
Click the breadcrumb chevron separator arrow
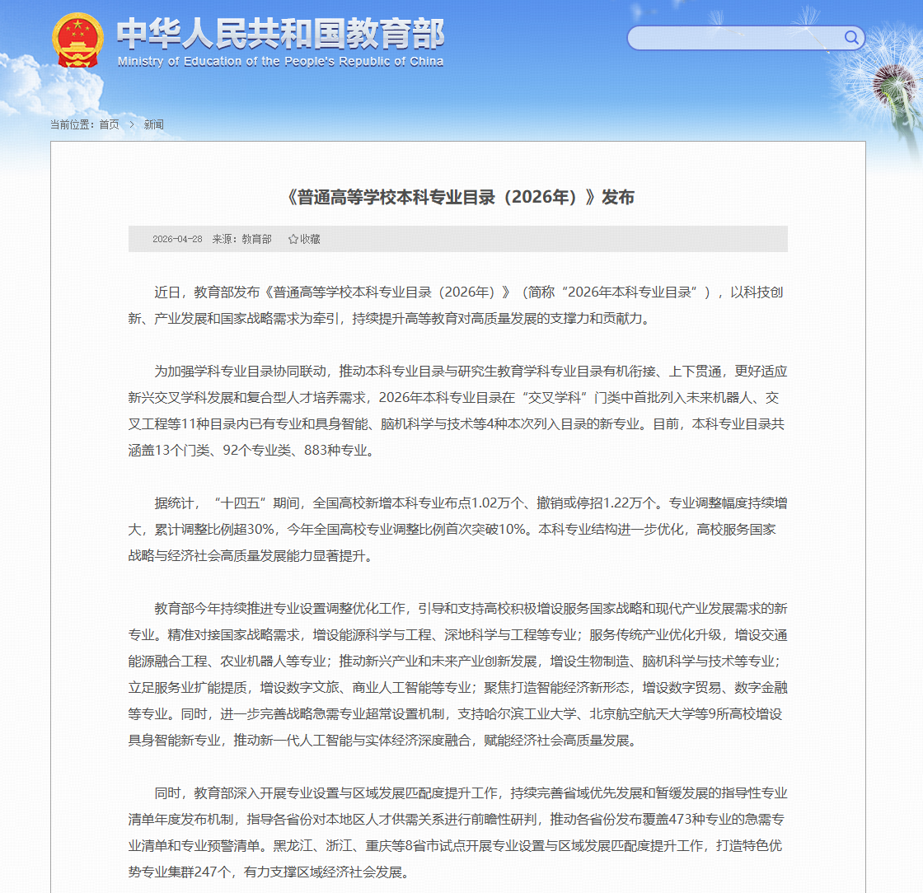pos(131,124)
